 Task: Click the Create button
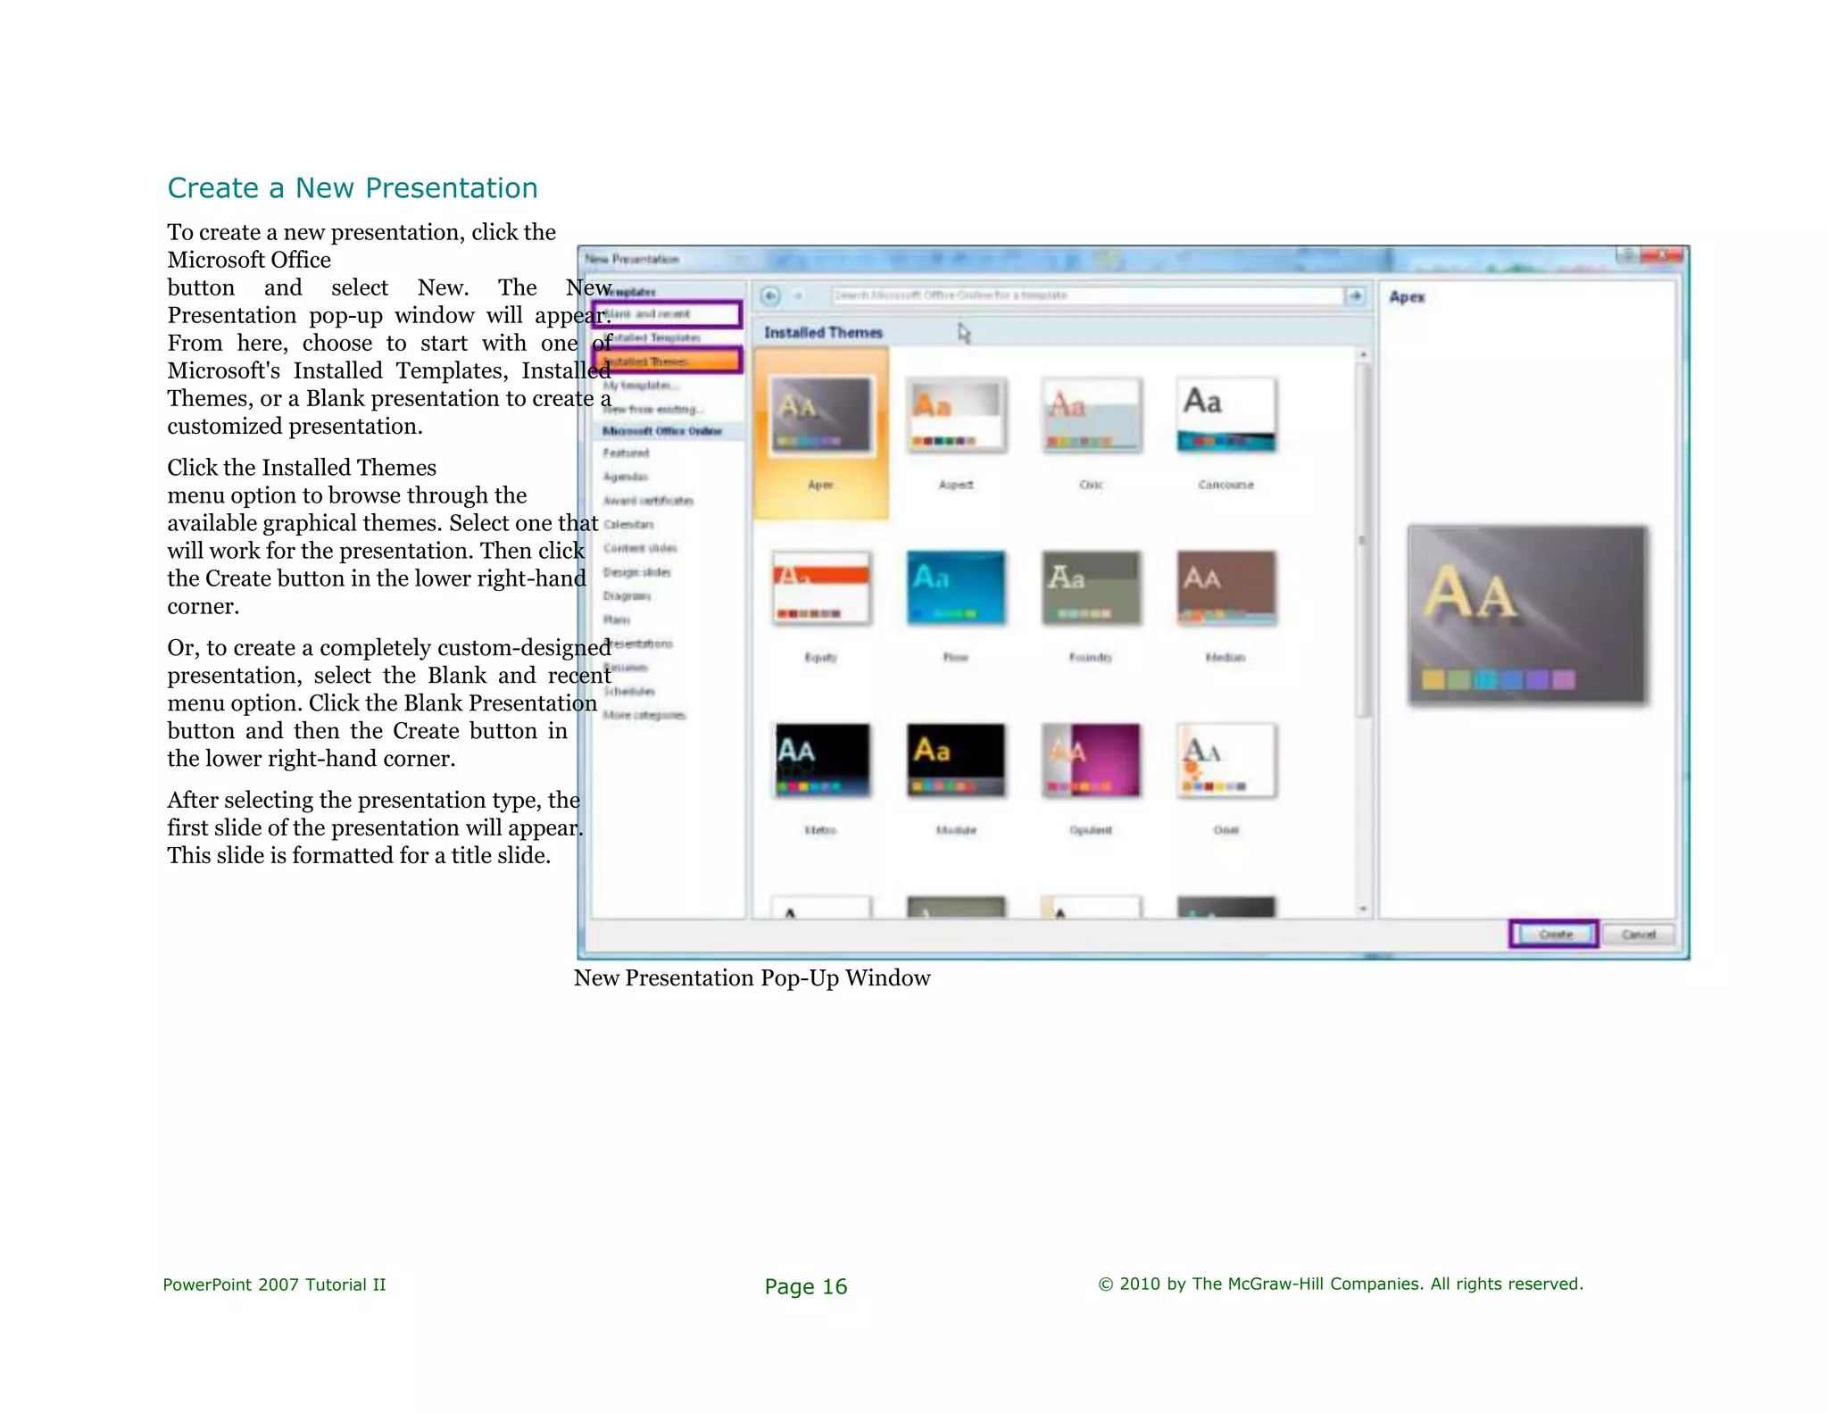click(x=1554, y=934)
